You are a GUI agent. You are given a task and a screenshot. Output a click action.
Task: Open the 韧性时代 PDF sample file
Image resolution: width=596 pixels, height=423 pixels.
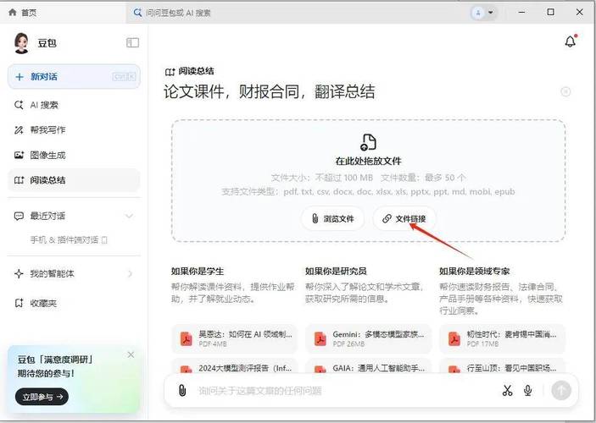503,338
